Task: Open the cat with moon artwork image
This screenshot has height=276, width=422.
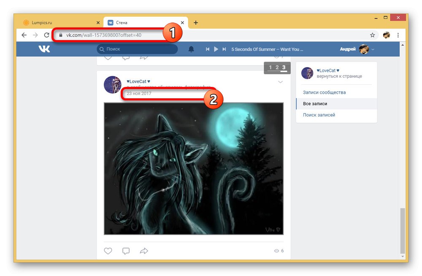Action: (x=194, y=168)
